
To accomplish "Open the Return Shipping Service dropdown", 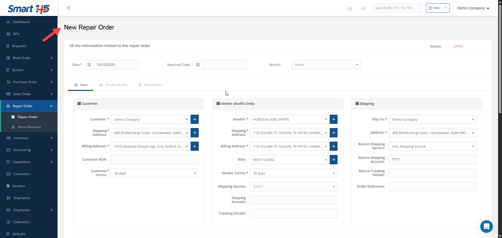I will pos(432,146).
